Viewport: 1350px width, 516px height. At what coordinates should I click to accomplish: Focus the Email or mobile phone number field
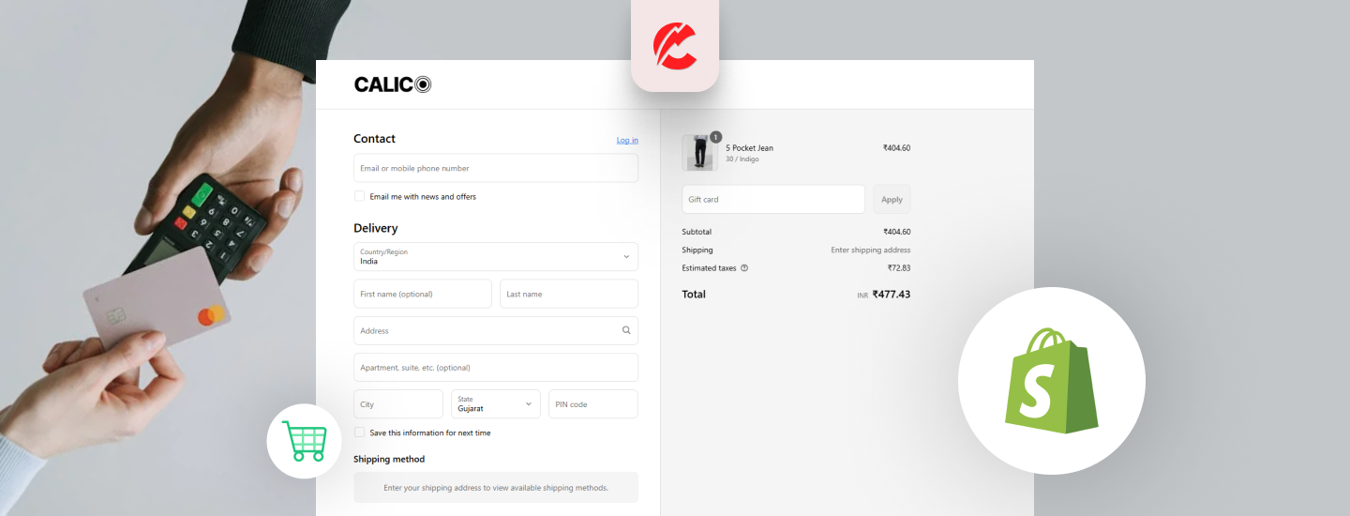pos(496,168)
